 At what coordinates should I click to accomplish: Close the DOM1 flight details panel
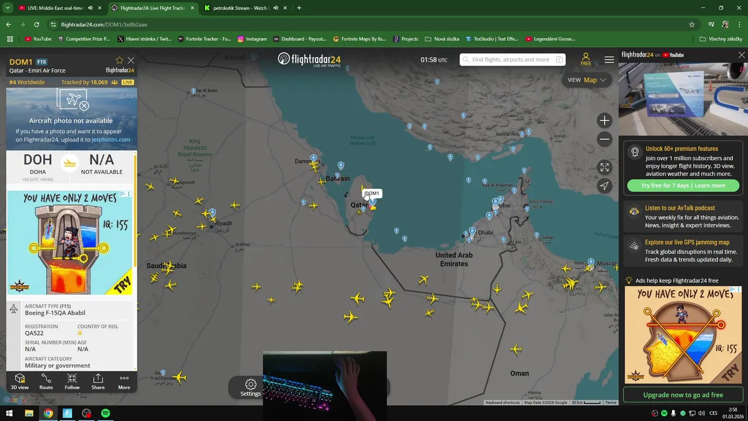pos(131,60)
